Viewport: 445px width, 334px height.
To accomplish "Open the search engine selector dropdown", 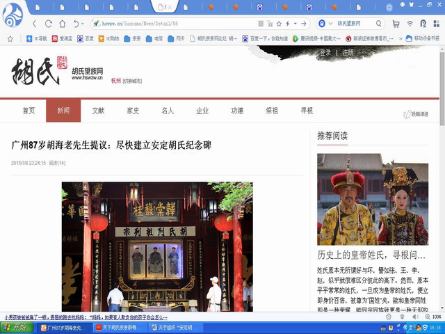I will [x=330, y=24].
